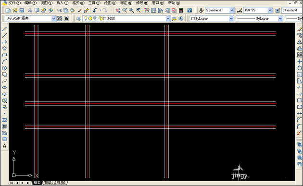
Task: Open the Properties palette icon
Action: pyautogui.click(x=147, y=10)
